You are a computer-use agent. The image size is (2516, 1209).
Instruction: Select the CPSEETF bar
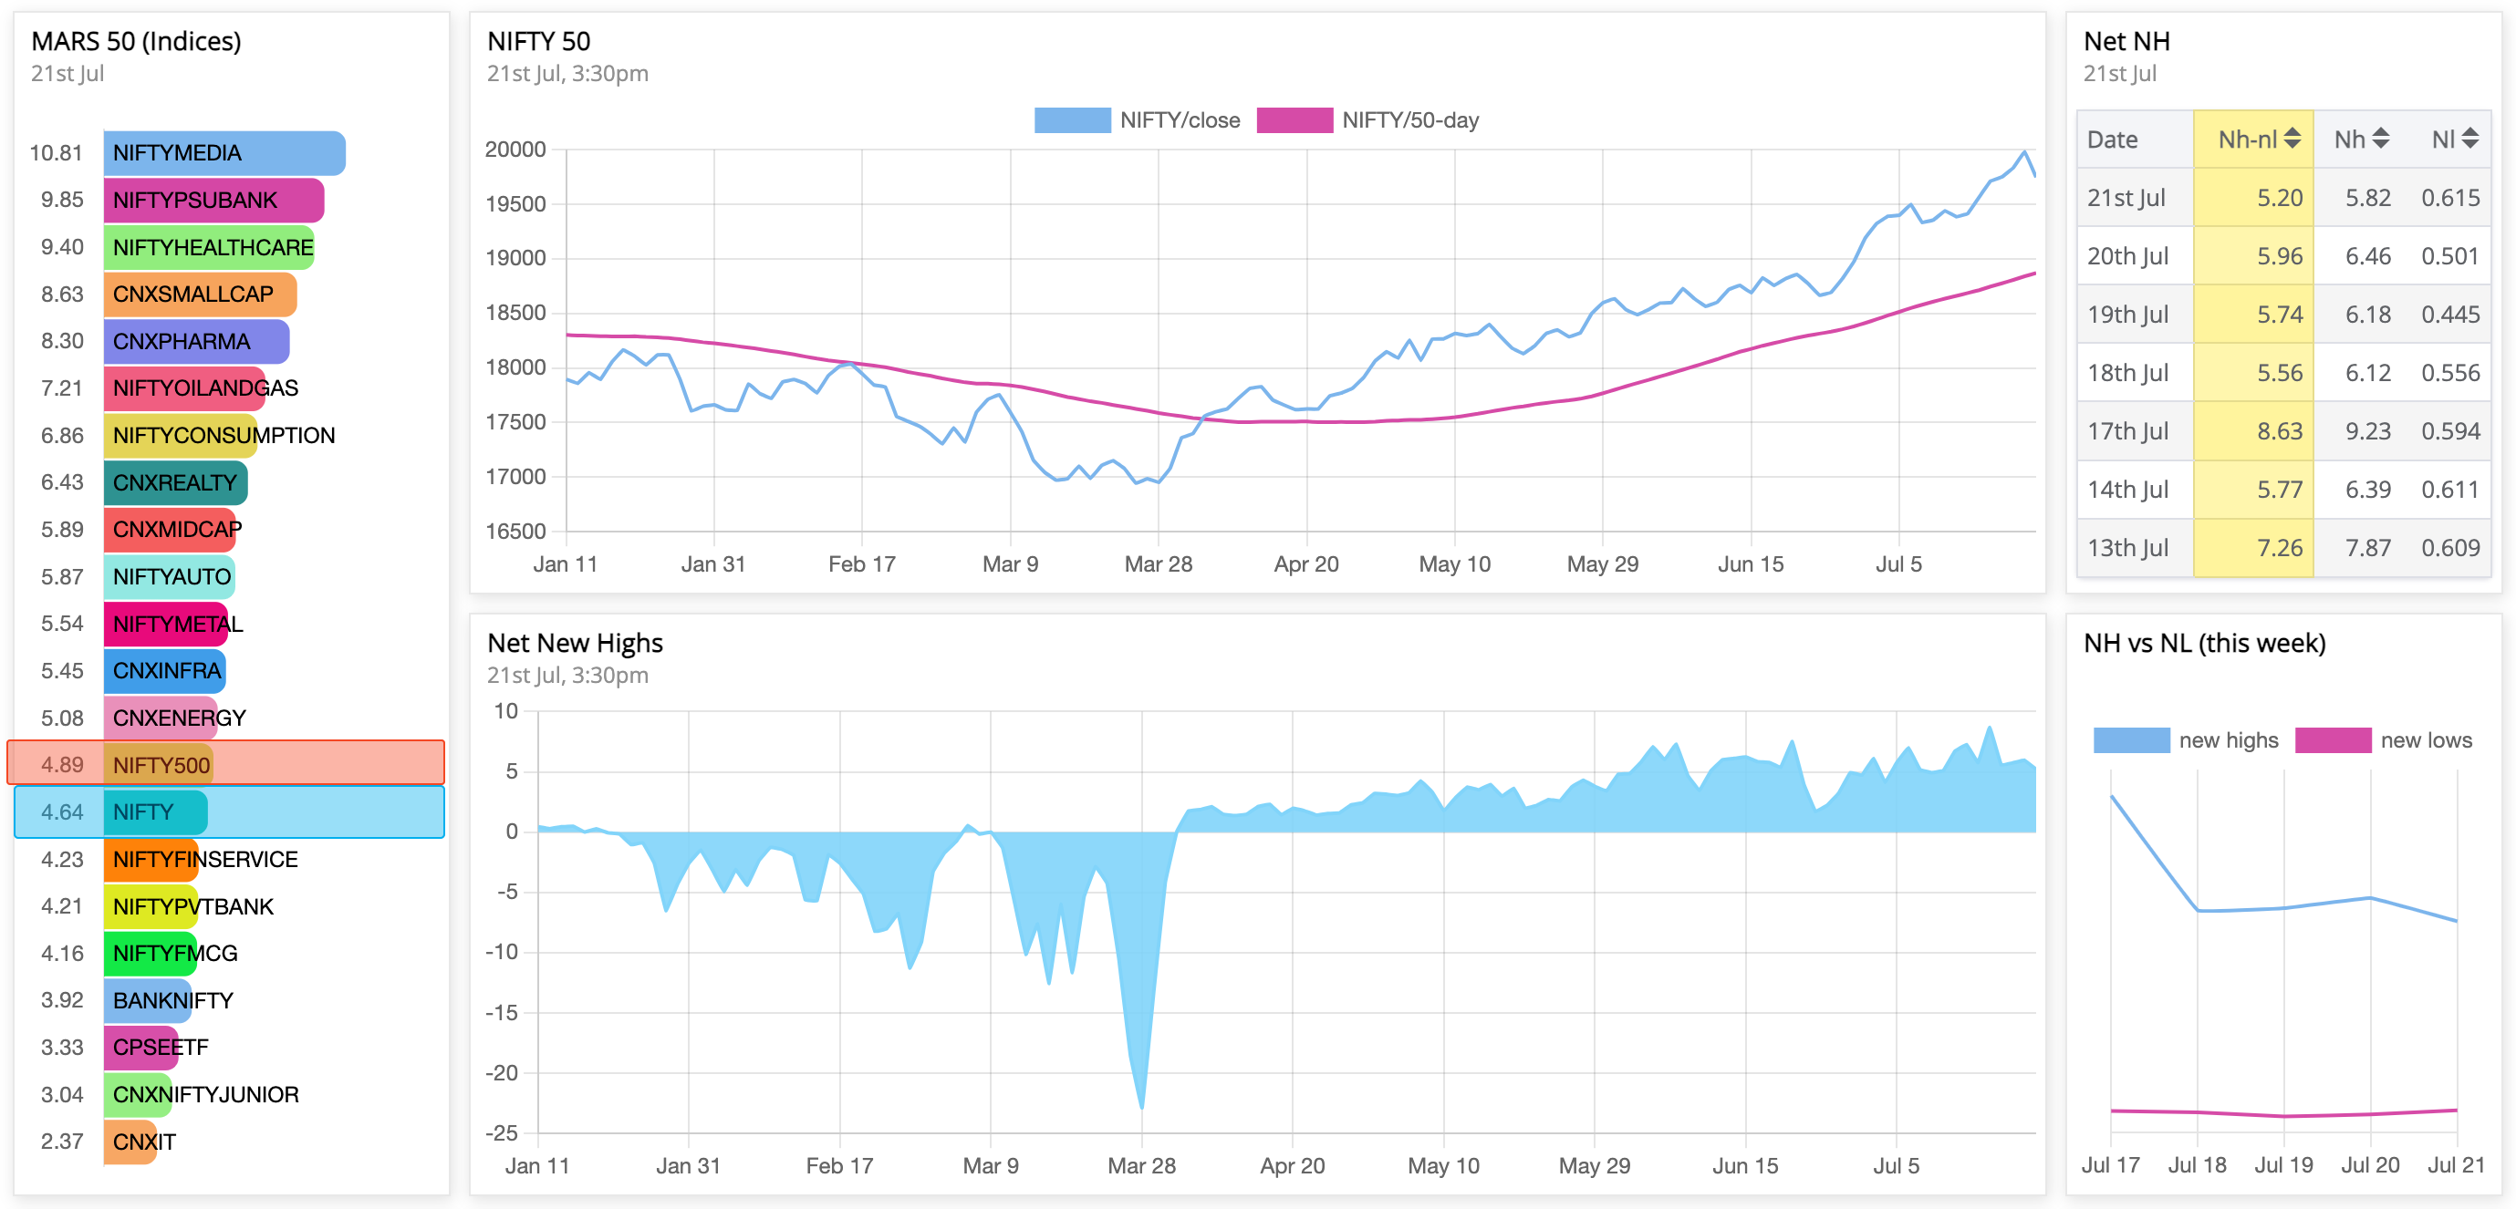pyautogui.click(x=141, y=1047)
